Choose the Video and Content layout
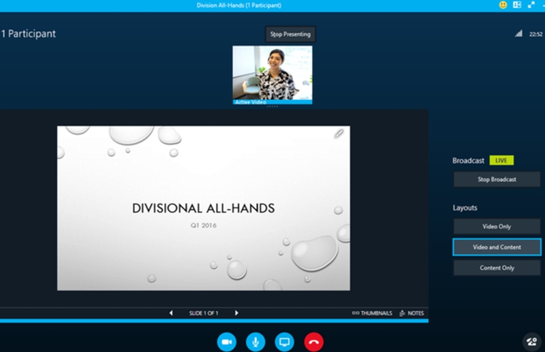Viewport: 545px width, 352px height. coord(497,247)
